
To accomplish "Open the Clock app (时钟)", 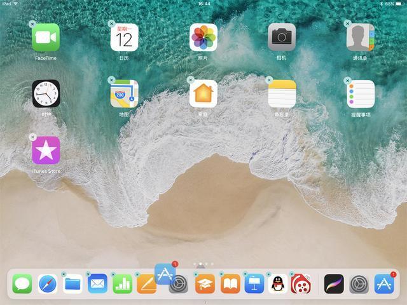I will pyautogui.click(x=46, y=93).
